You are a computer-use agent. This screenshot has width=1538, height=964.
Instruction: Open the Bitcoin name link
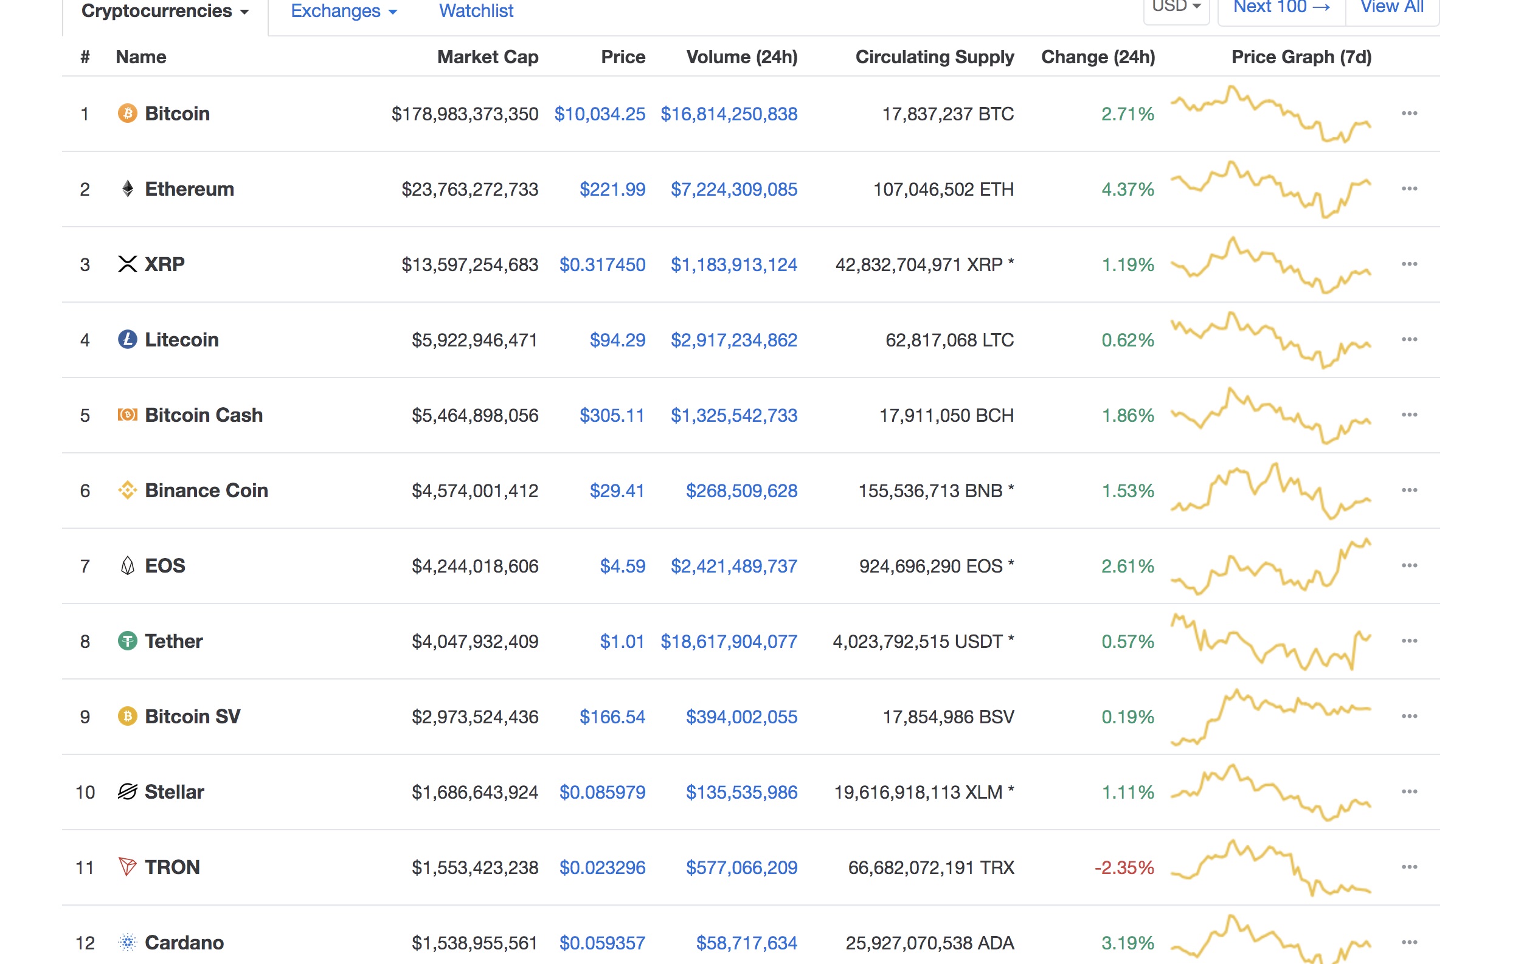click(x=178, y=114)
